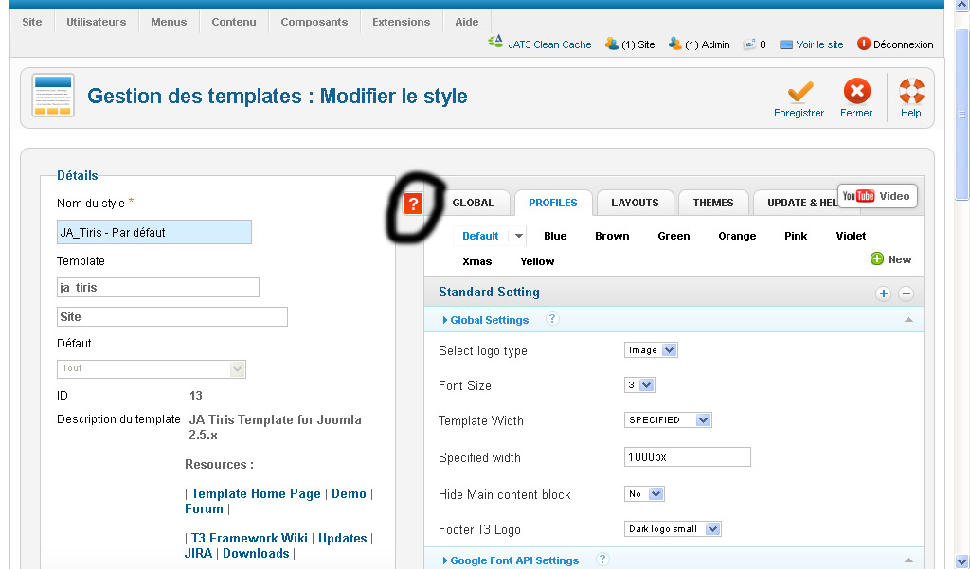Open the frontend with Voir le site
970x569 pixels.
point(783,44)
